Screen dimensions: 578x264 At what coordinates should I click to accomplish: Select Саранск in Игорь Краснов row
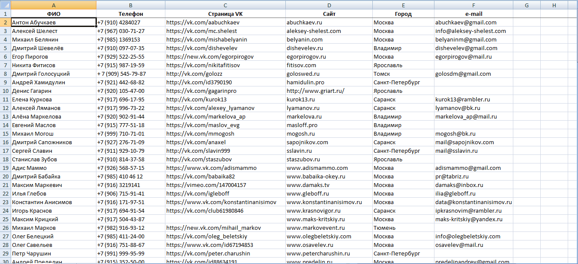[403, 211]
